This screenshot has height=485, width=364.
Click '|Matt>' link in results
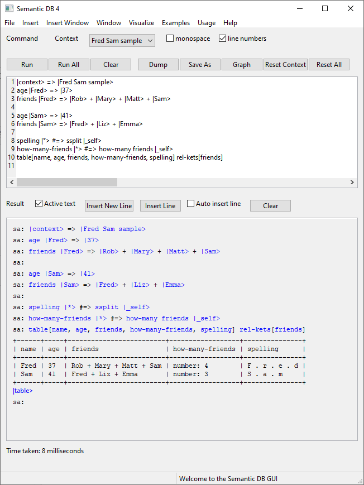[178, 252]
